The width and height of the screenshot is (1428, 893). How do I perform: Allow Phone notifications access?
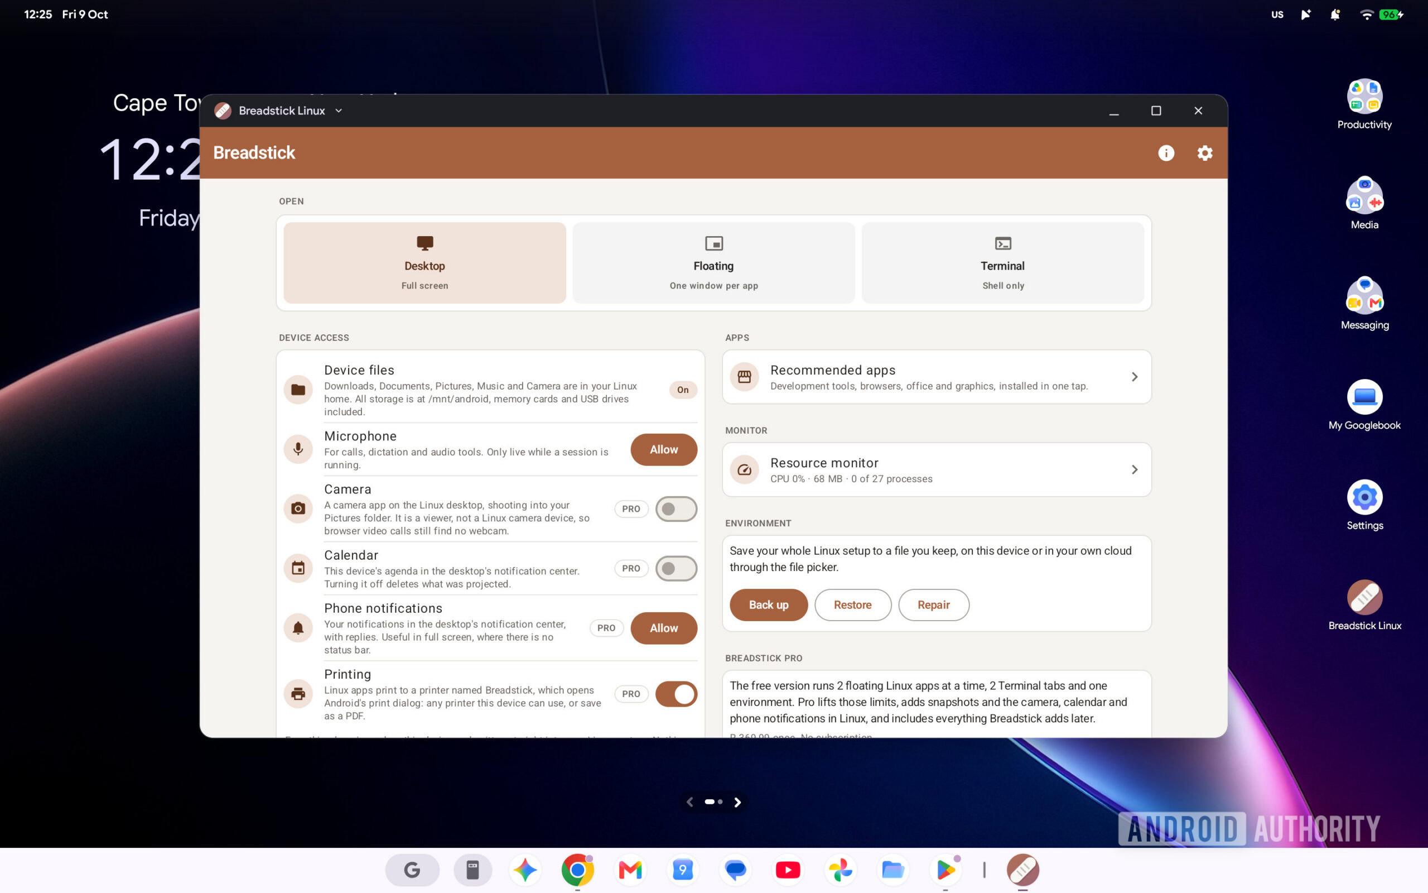[x=664, y=628]
